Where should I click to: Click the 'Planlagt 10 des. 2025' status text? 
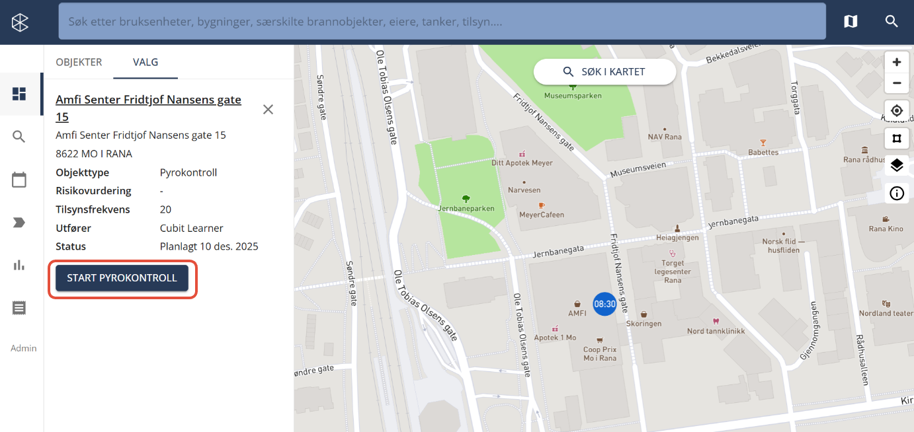pyautogui.click(x=209, y=246)
